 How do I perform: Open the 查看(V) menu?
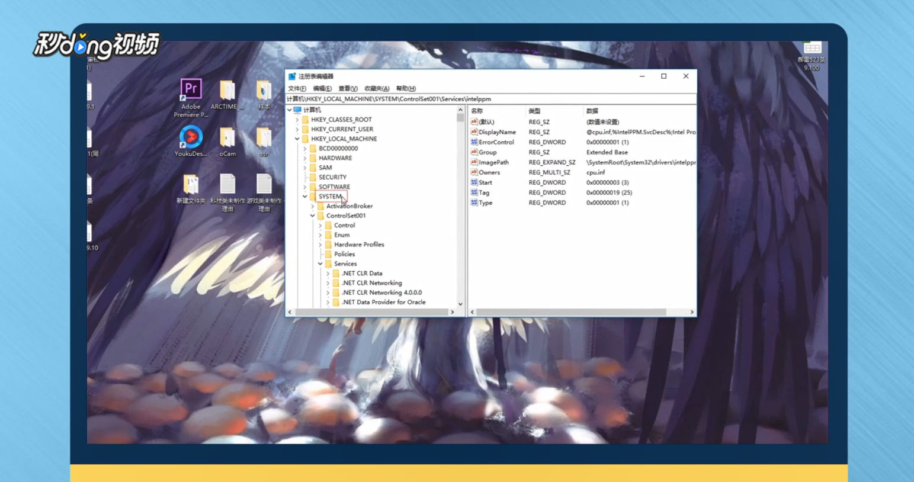click(348, 88)
